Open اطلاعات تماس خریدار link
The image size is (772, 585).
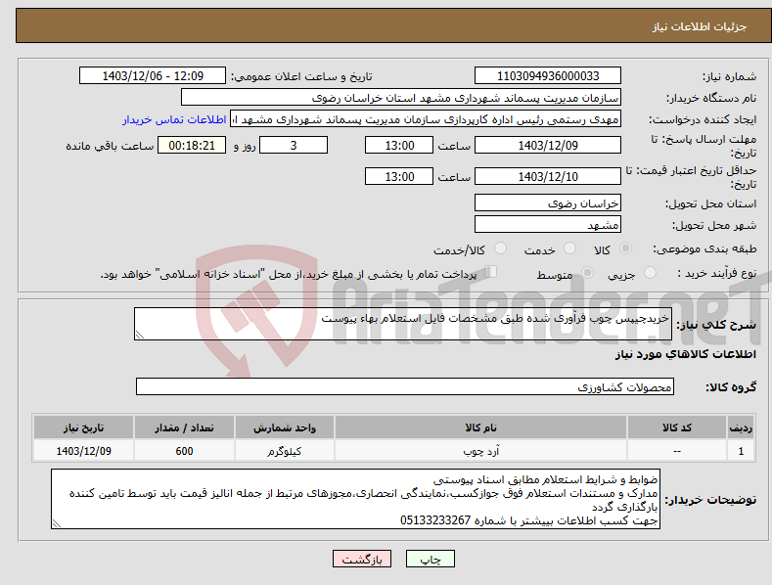click(x=174, y=119)
